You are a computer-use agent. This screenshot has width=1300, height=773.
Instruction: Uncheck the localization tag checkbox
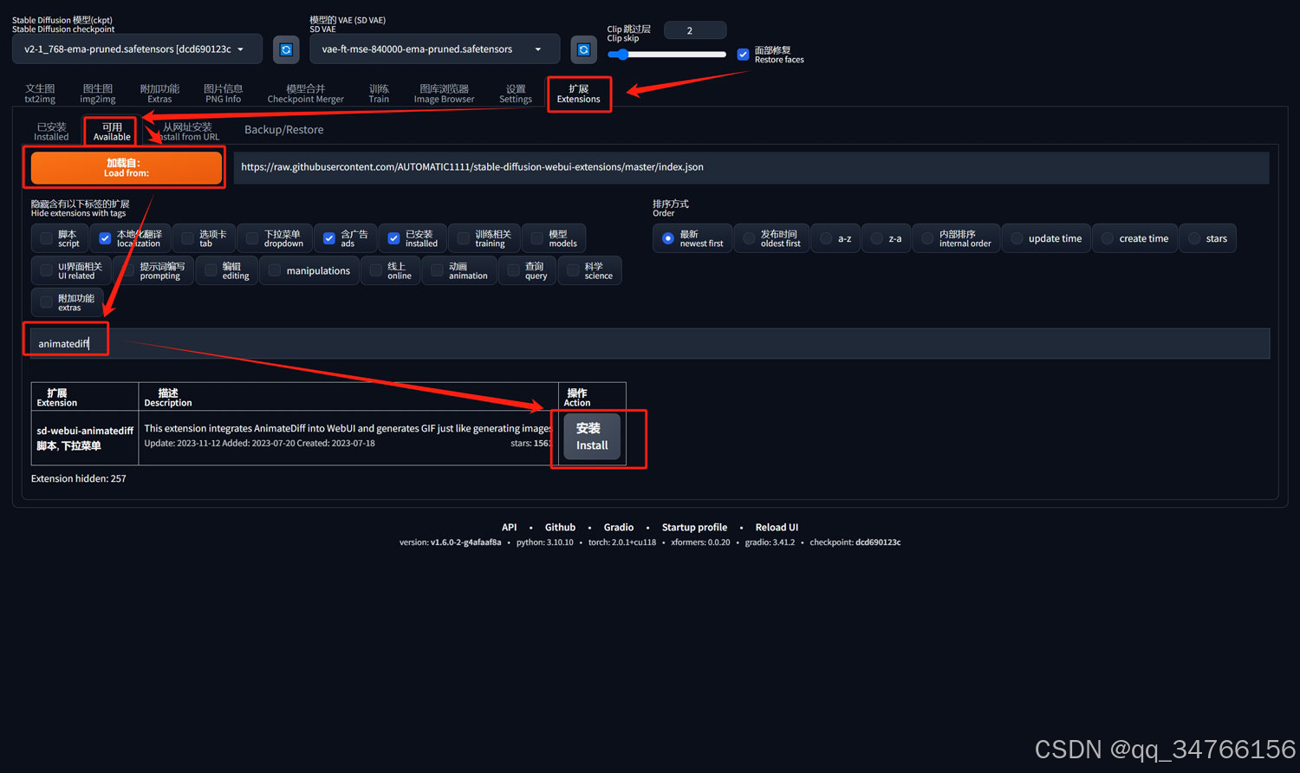105,238
